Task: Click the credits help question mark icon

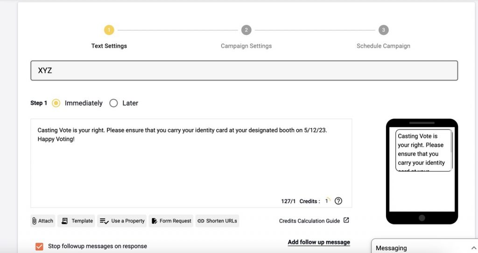Action: [x=338, y=201]
